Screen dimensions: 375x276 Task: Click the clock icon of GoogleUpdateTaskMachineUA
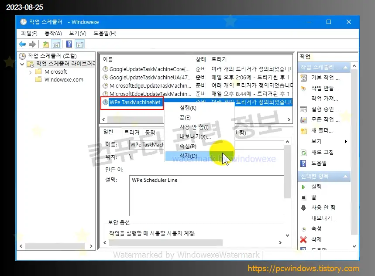coord(105,78)
